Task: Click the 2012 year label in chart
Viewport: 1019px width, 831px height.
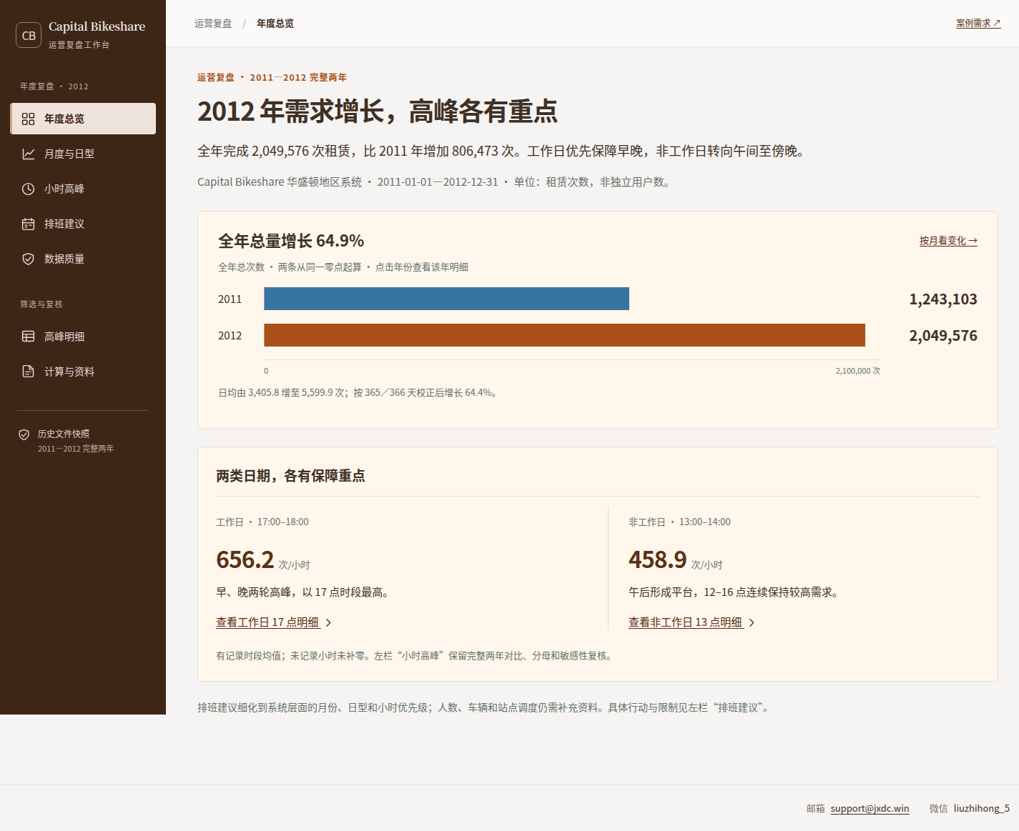Action: (x=230, y=336)
